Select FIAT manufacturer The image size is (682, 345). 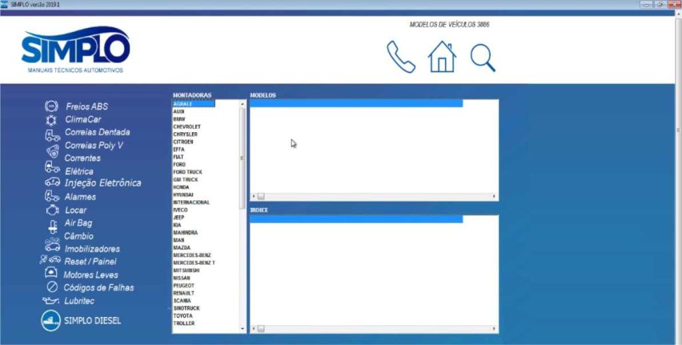coord(178,157)
